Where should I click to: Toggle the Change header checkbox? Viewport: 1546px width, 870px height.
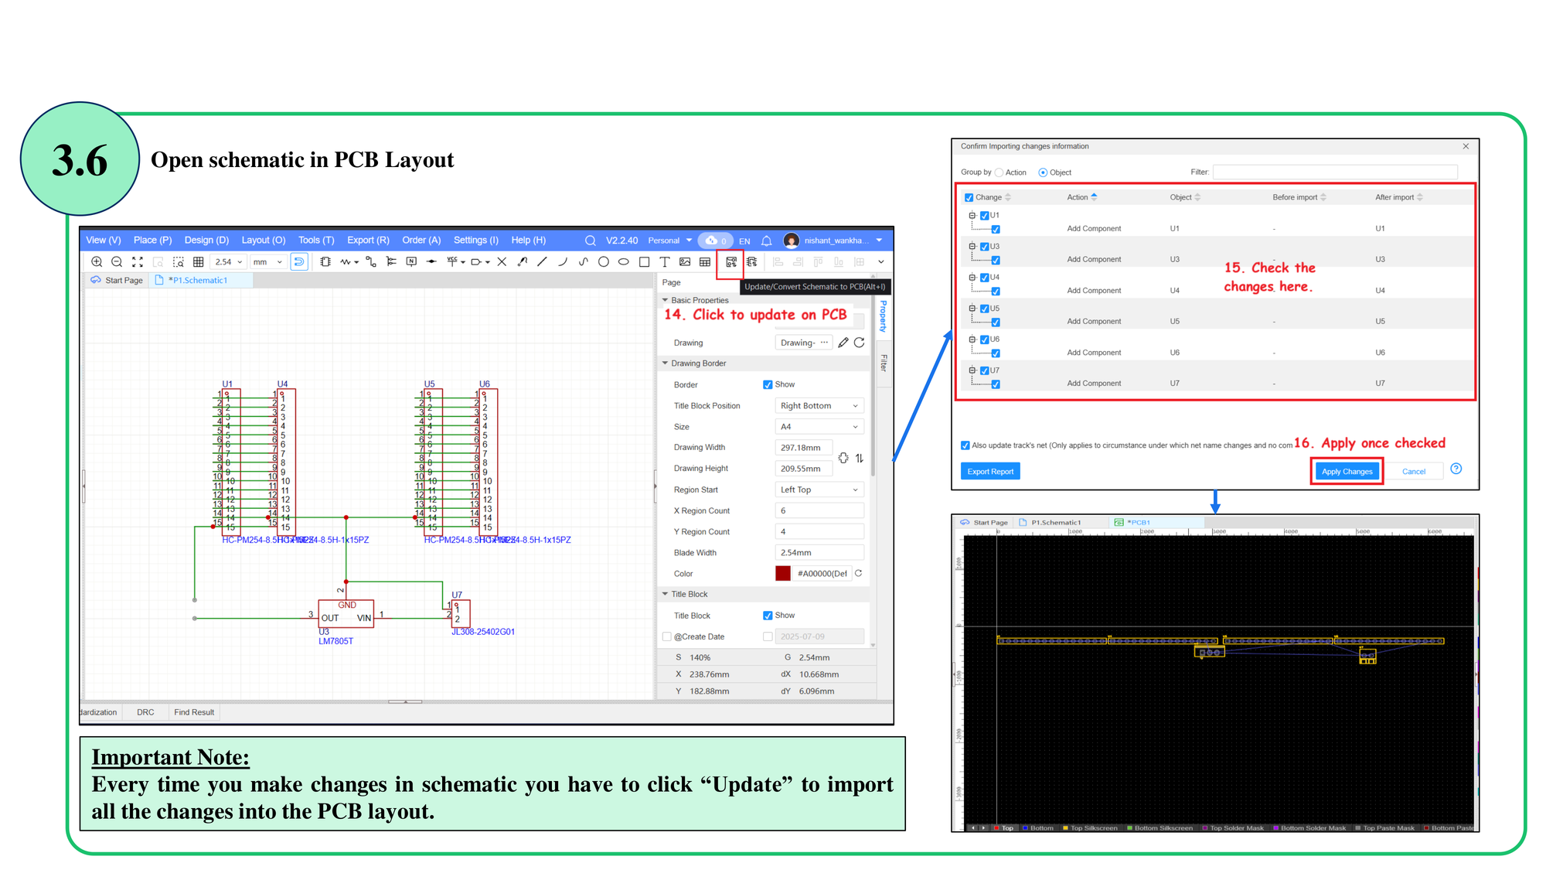pyautogui.click(x=969, y=197)
